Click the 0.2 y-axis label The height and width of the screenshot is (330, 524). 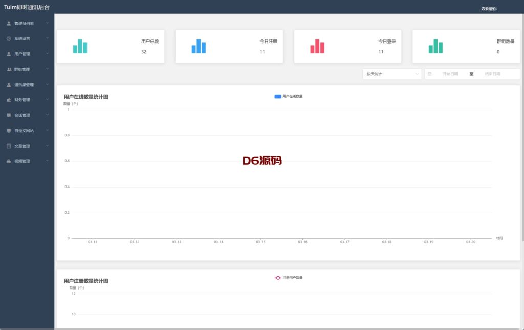click(x=67, y=213)
